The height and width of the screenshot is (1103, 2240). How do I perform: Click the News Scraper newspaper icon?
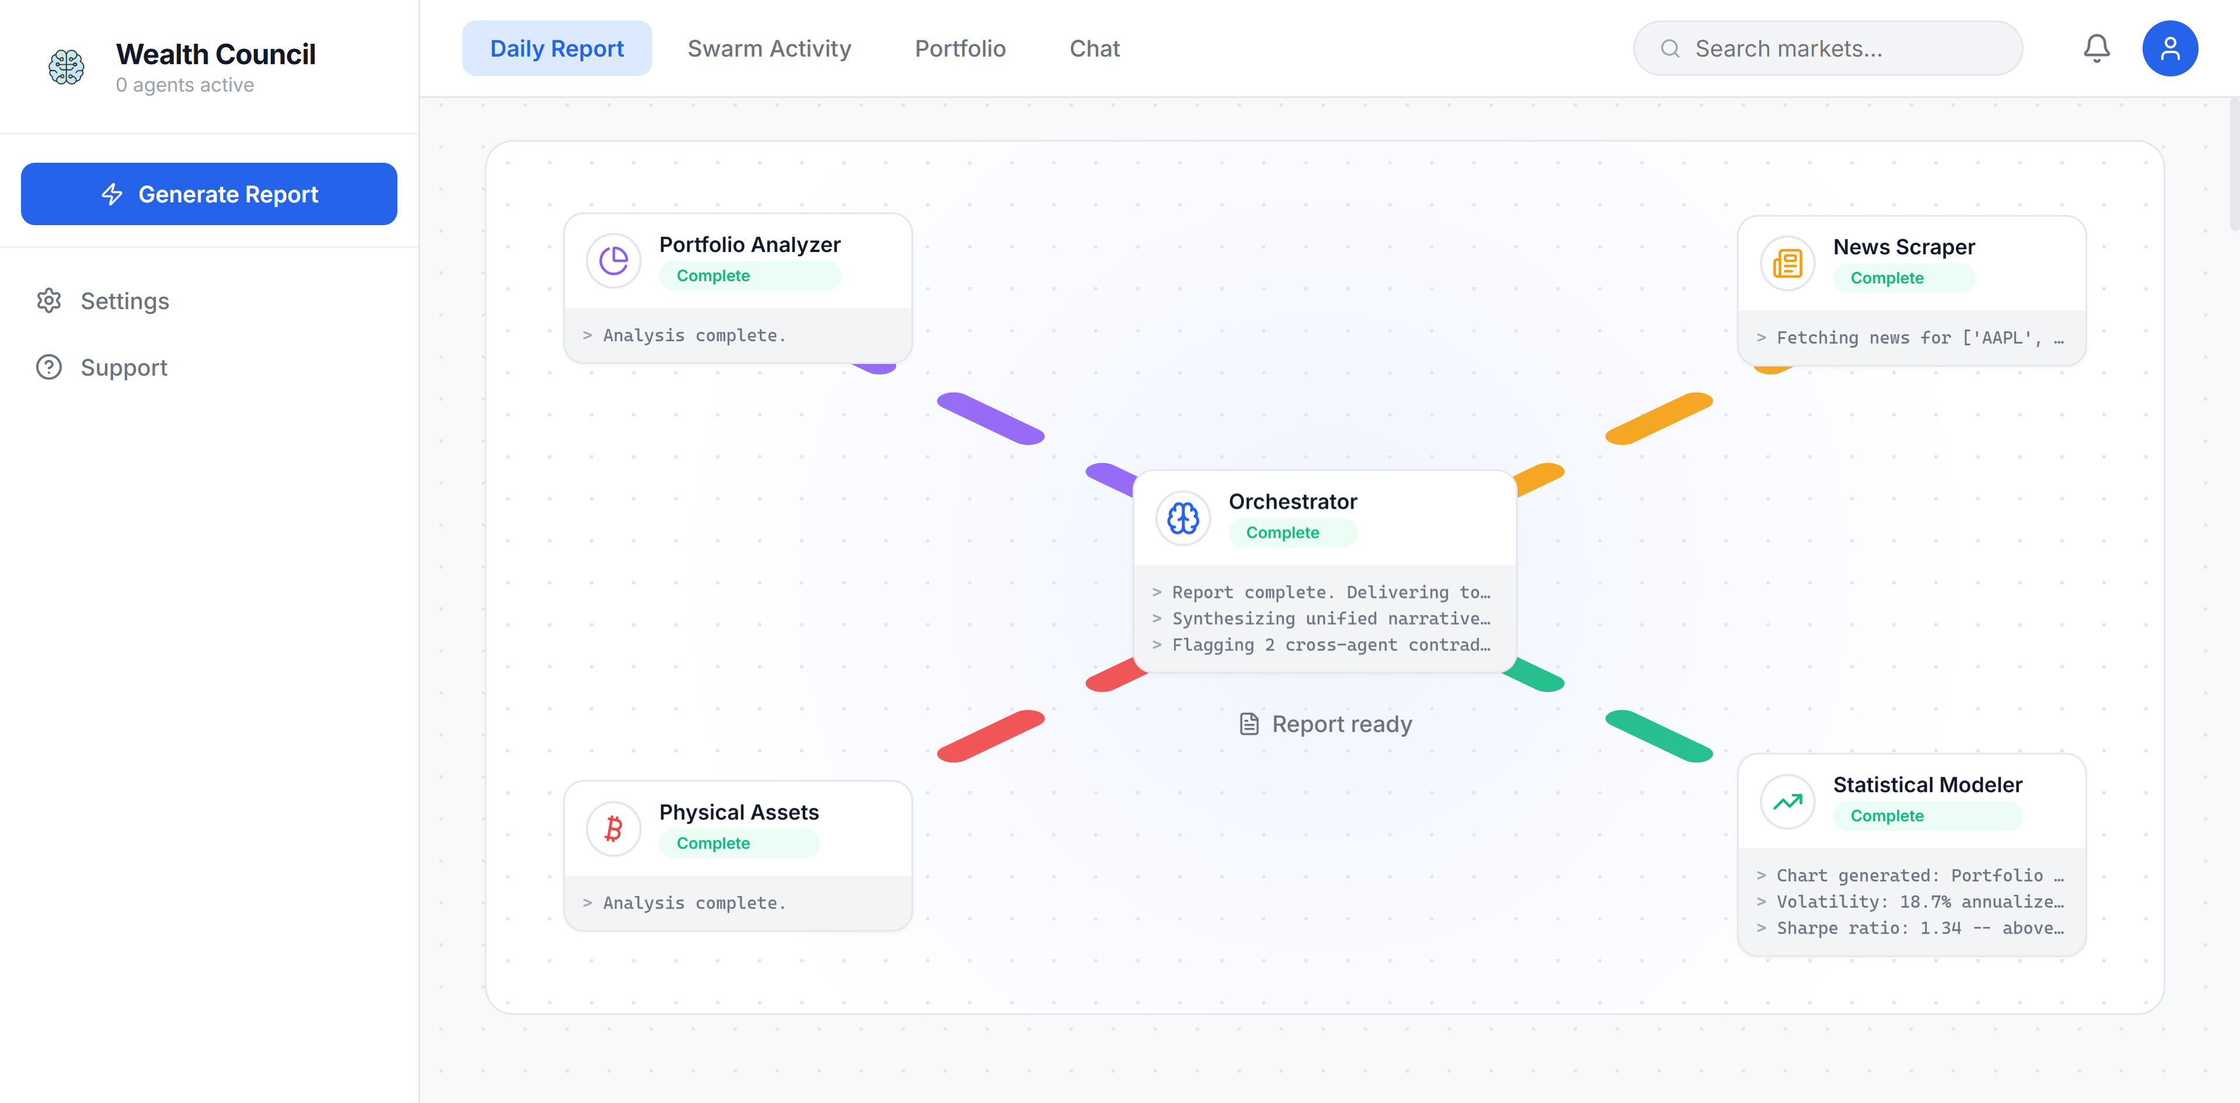[x=1787, y=262]
